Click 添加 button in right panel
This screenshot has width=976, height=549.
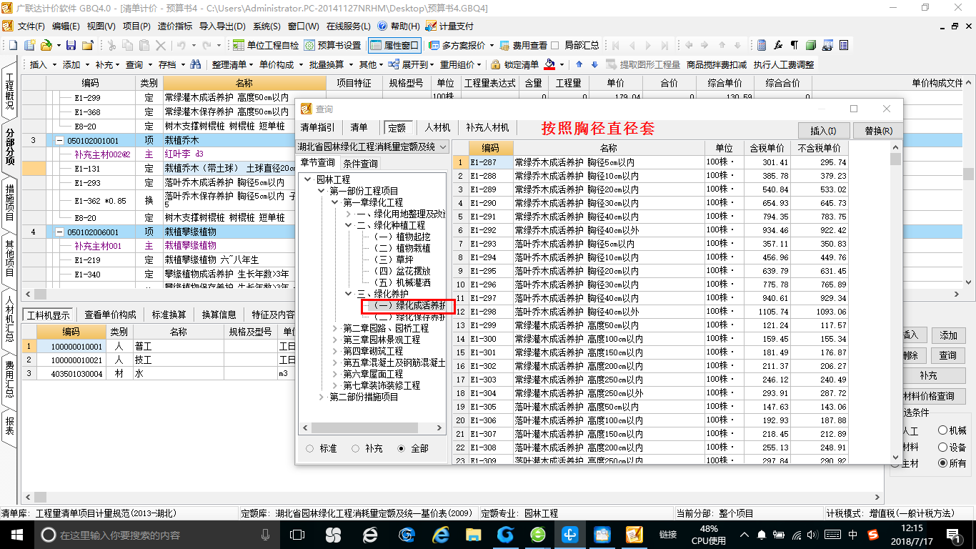tap(948, 335)
